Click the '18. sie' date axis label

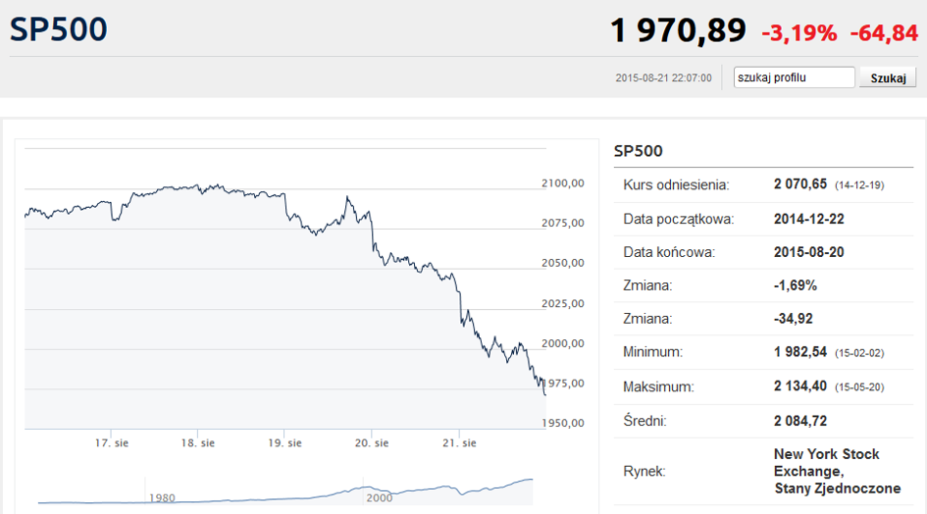[197, 443]
